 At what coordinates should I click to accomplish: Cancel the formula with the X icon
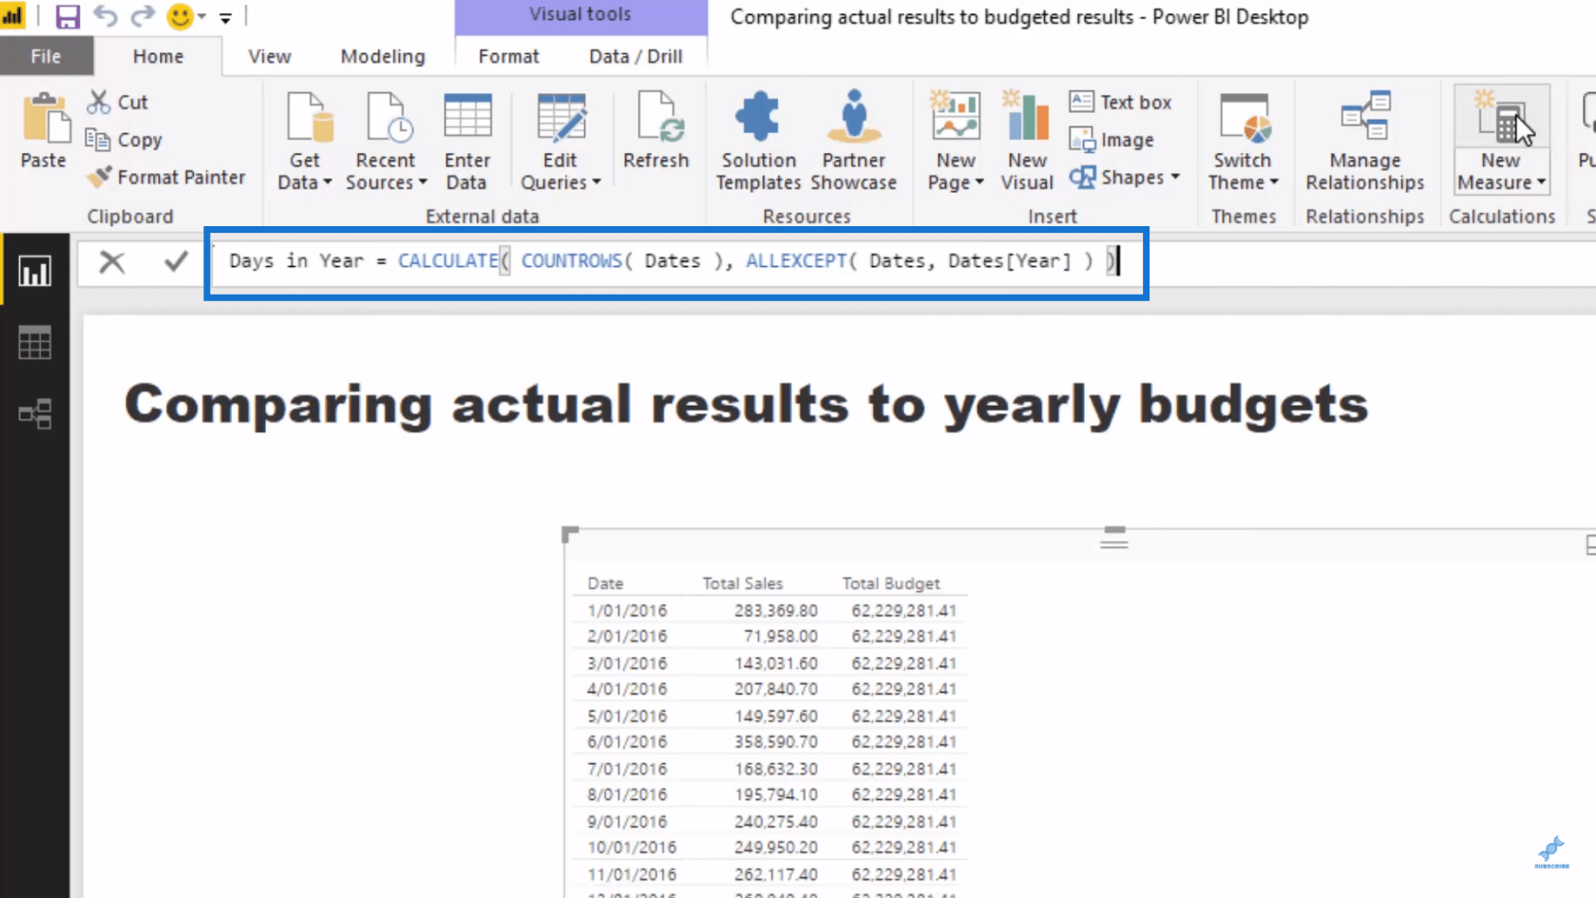click(x=112, y=261)
